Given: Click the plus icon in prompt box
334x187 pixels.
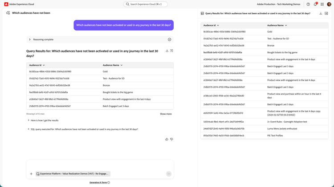Looking at the screenshot, I should click(x=31, y=174).
